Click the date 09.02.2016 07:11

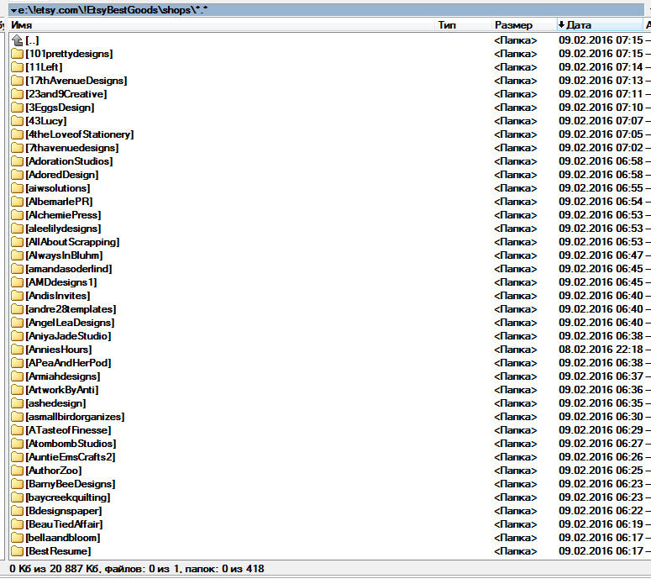[x=601, y=94]
